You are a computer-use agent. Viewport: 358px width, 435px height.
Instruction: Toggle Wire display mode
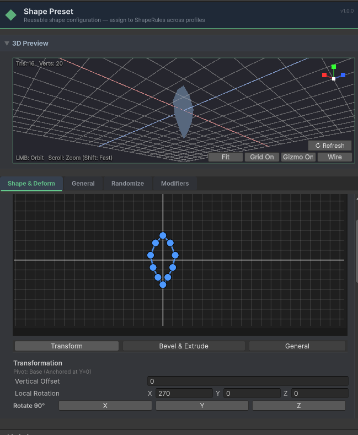click(334, 157)
